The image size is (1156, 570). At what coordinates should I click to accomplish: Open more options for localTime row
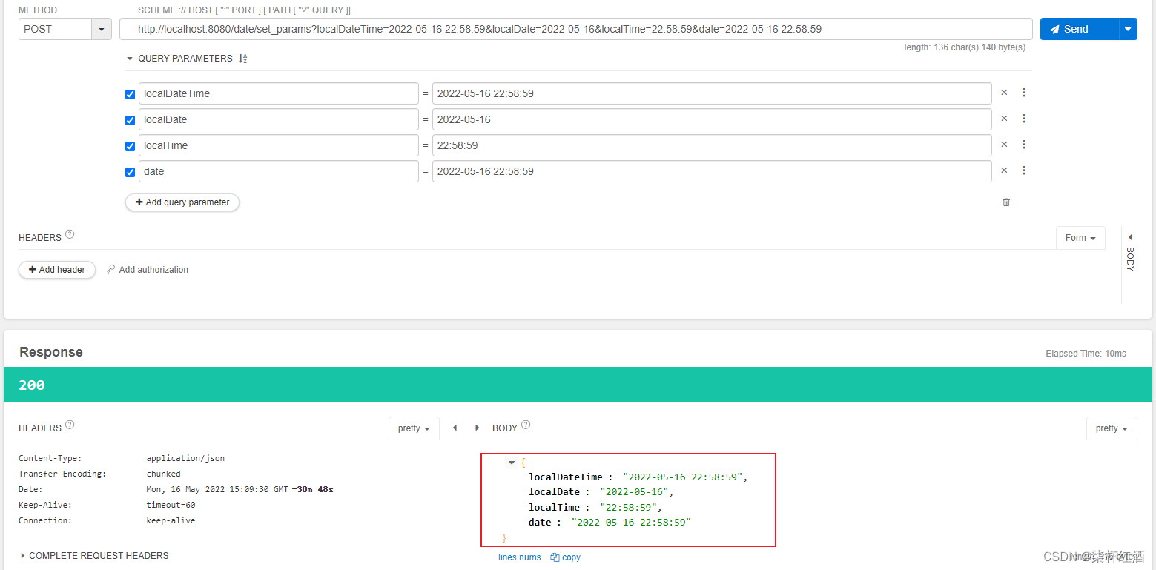pos(1024,145)
